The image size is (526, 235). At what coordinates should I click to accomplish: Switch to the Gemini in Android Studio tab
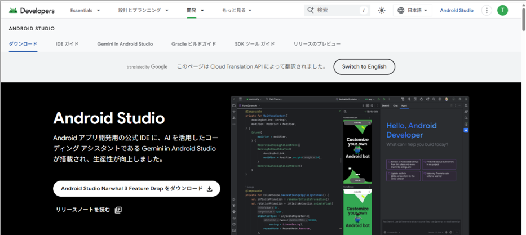125,44
